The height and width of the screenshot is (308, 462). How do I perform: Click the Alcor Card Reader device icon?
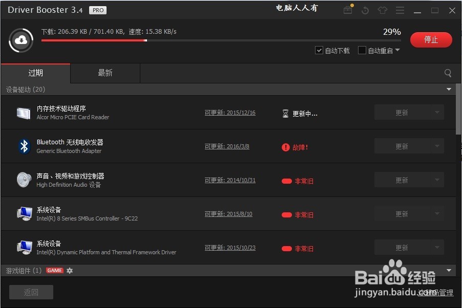[x=24, y=114]
